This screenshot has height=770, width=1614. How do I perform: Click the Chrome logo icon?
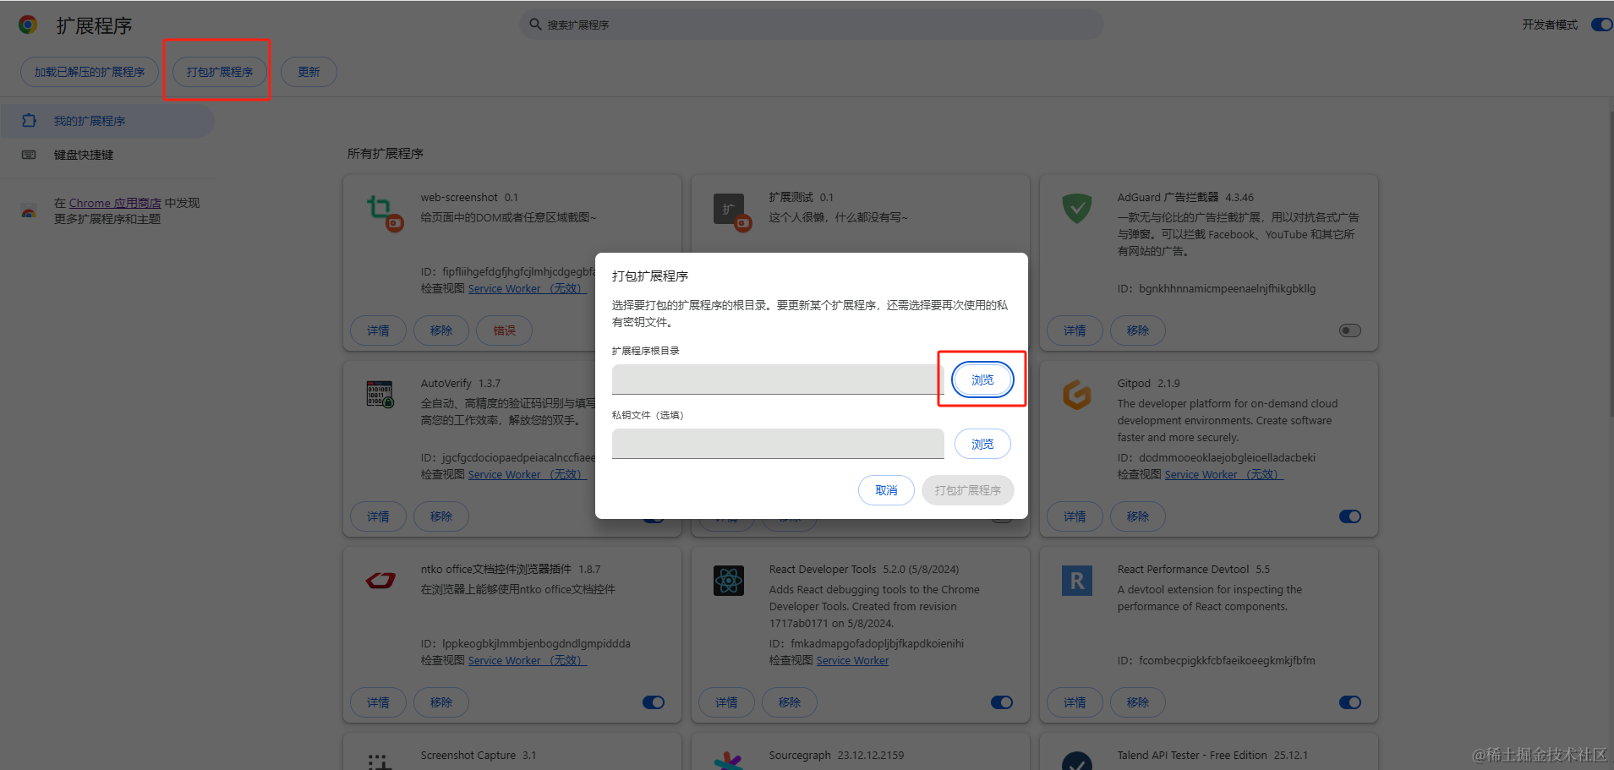(x=28, y=25)
